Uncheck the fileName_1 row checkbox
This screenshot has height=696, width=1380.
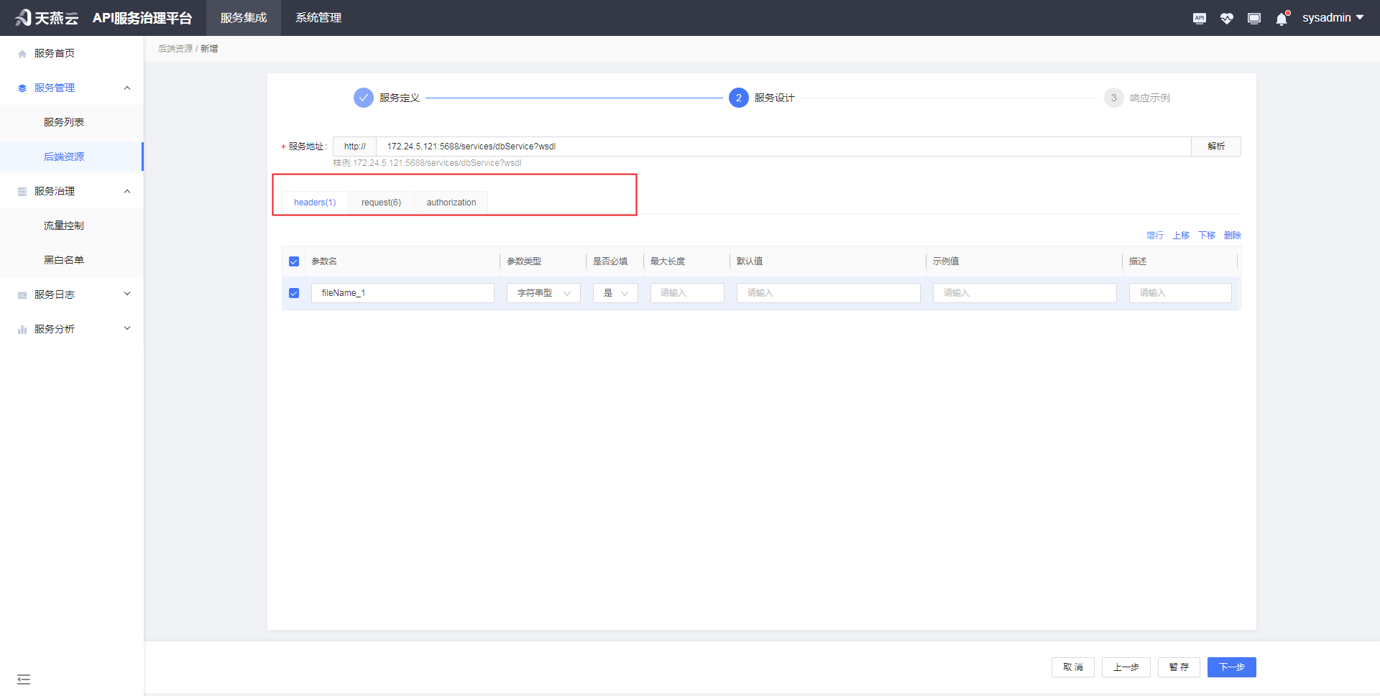(x=294, y=293)
